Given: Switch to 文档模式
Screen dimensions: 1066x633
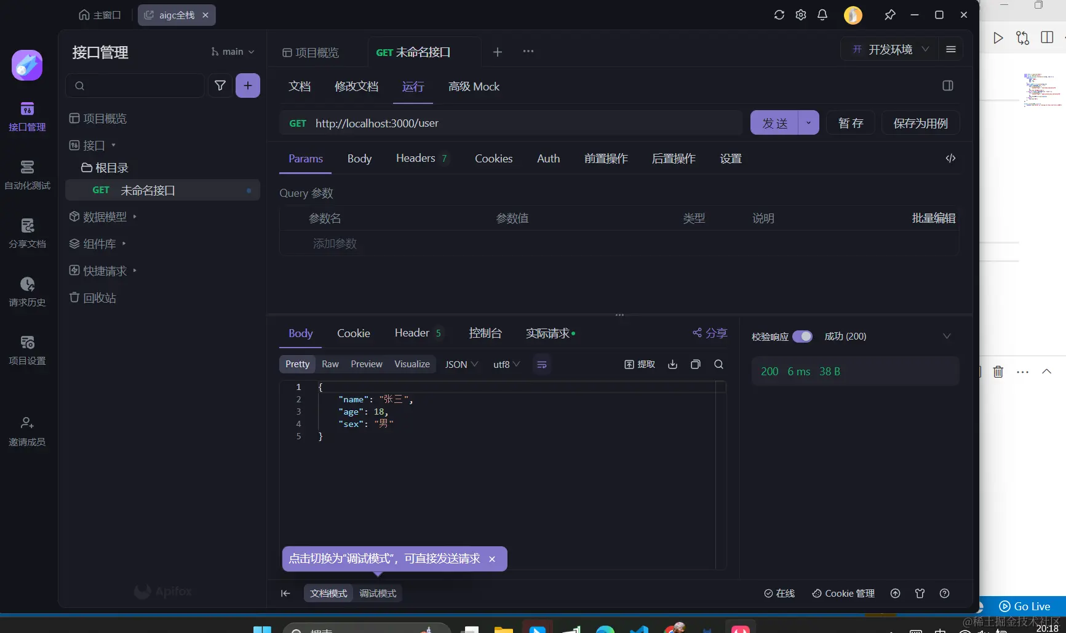Looking at the screenshot, I should [328, 593].
